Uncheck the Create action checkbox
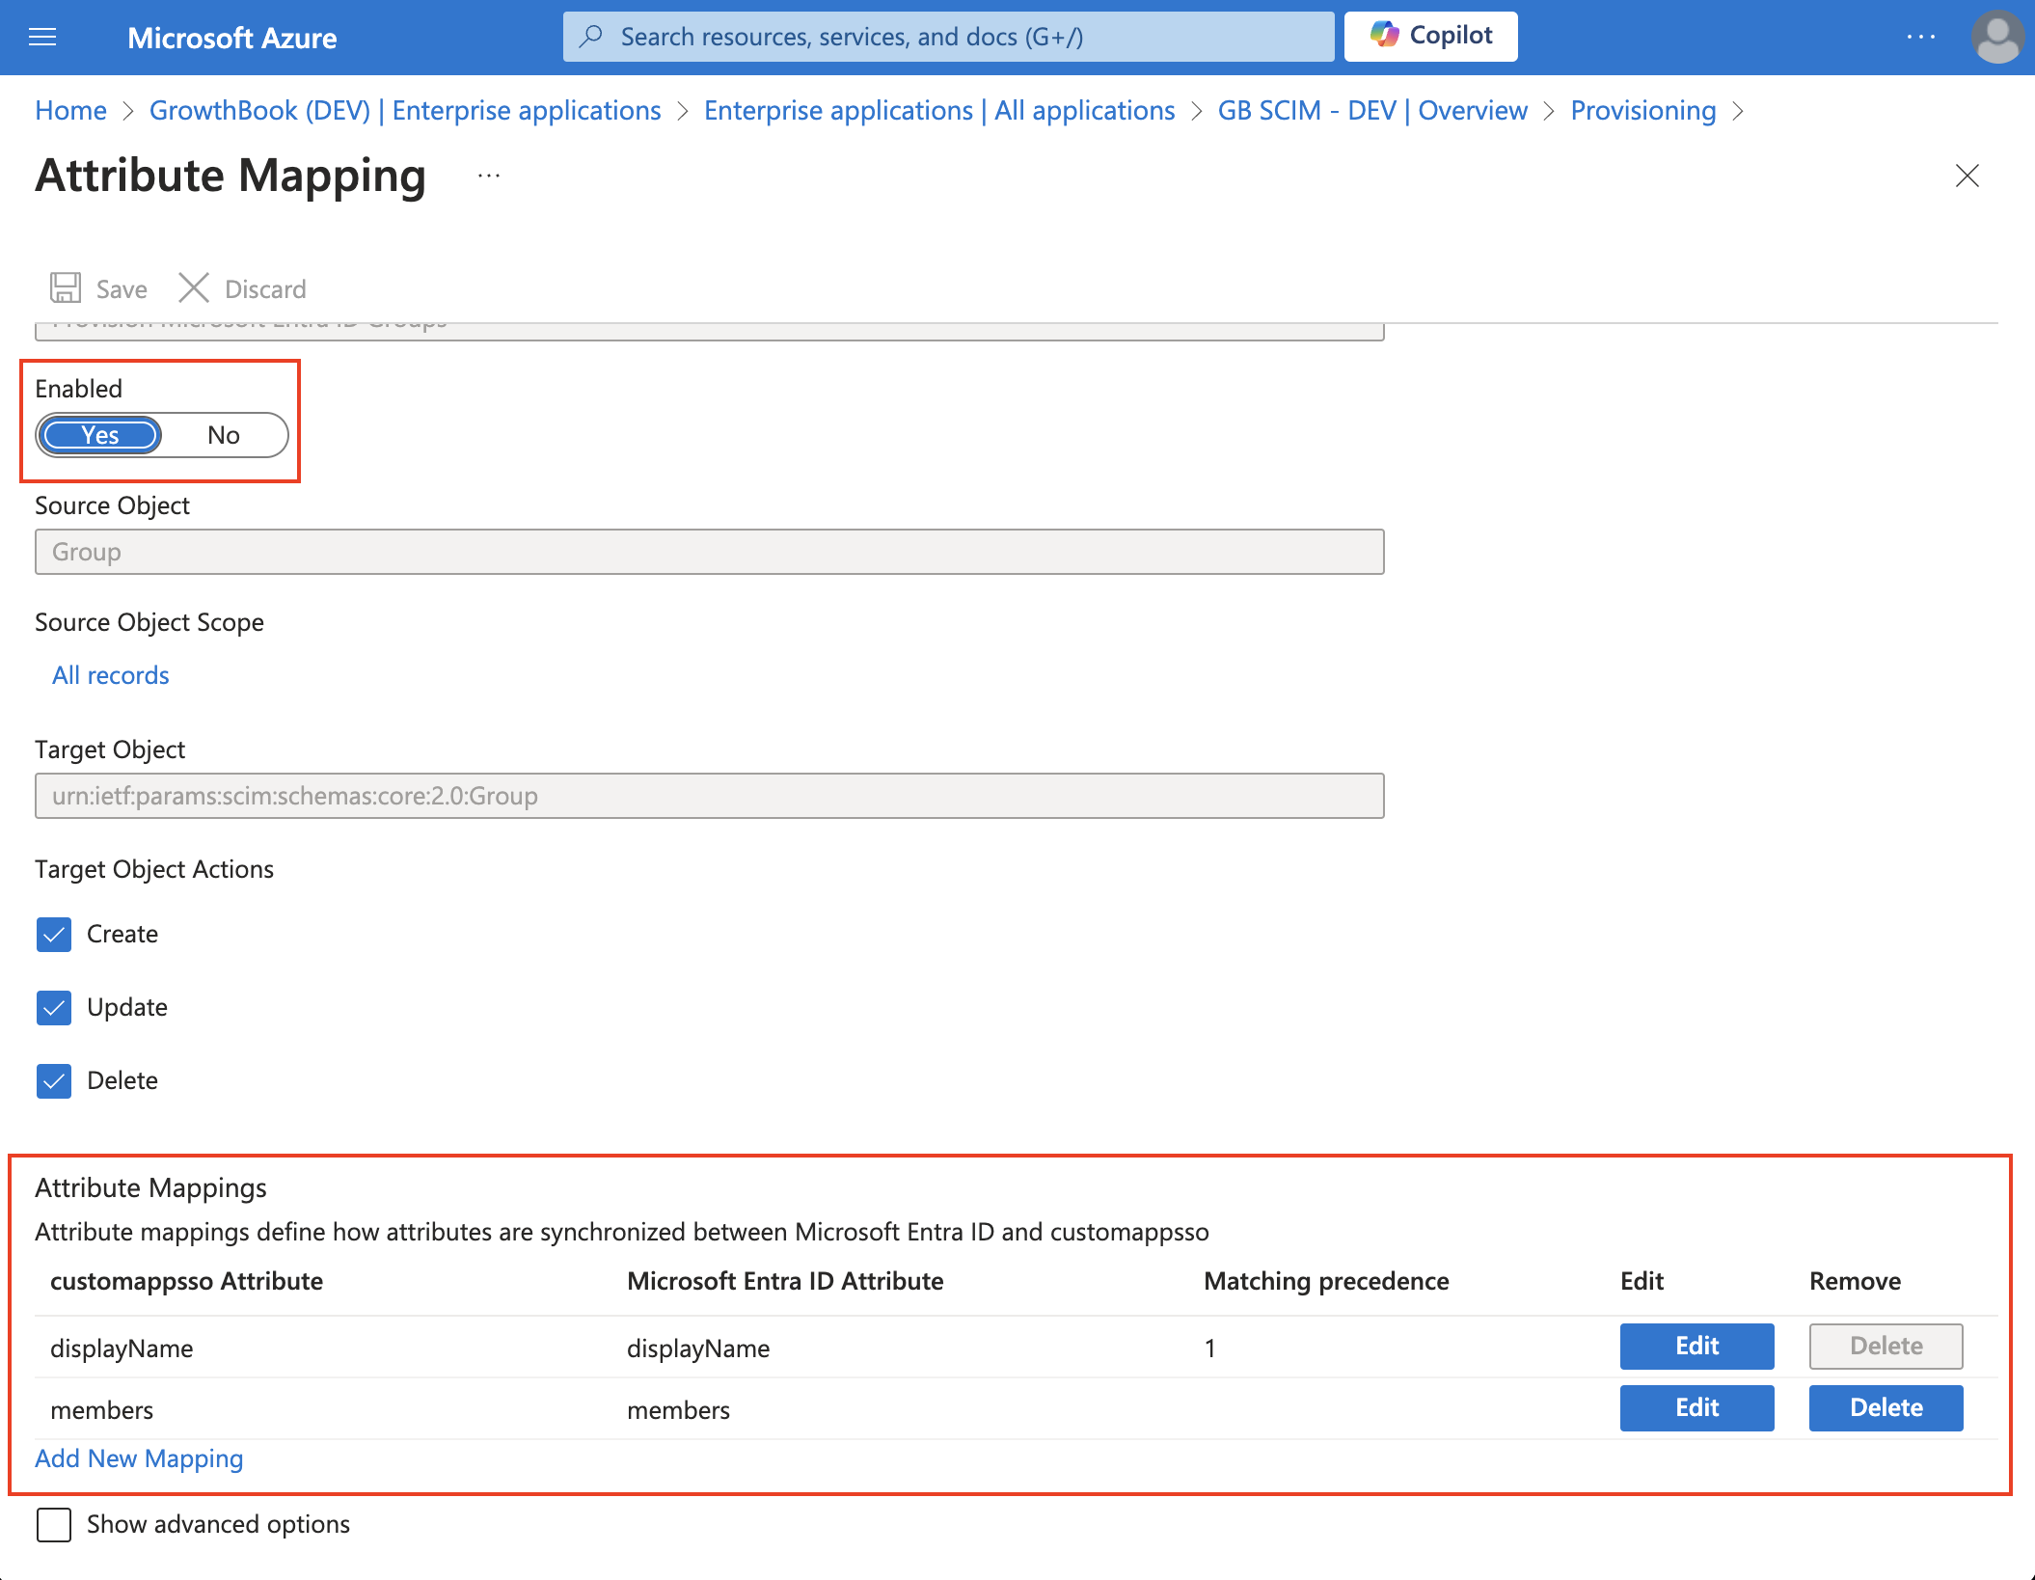This screenshot has height=1580, width=2035. [x=54, y=934]
